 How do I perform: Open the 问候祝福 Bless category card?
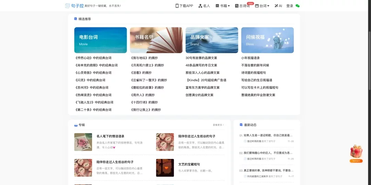(x=267, y=40)
